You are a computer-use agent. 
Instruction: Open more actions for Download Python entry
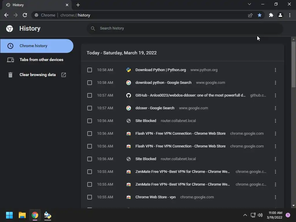pos(275,70)
